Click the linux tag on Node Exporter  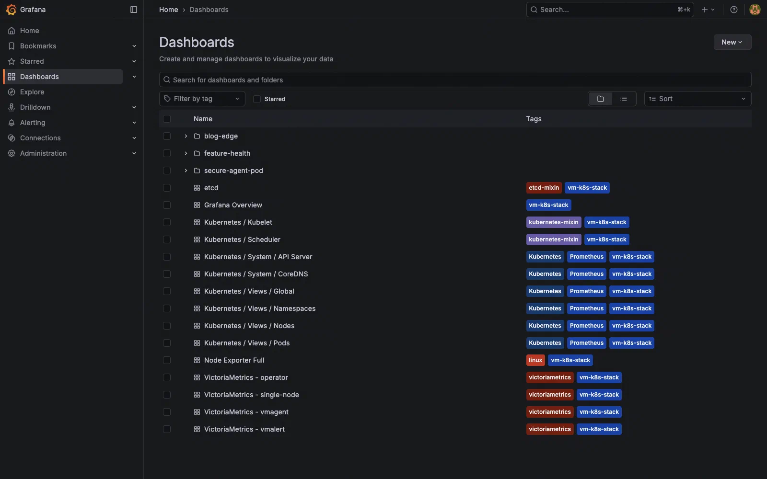(x=535, y=360)
